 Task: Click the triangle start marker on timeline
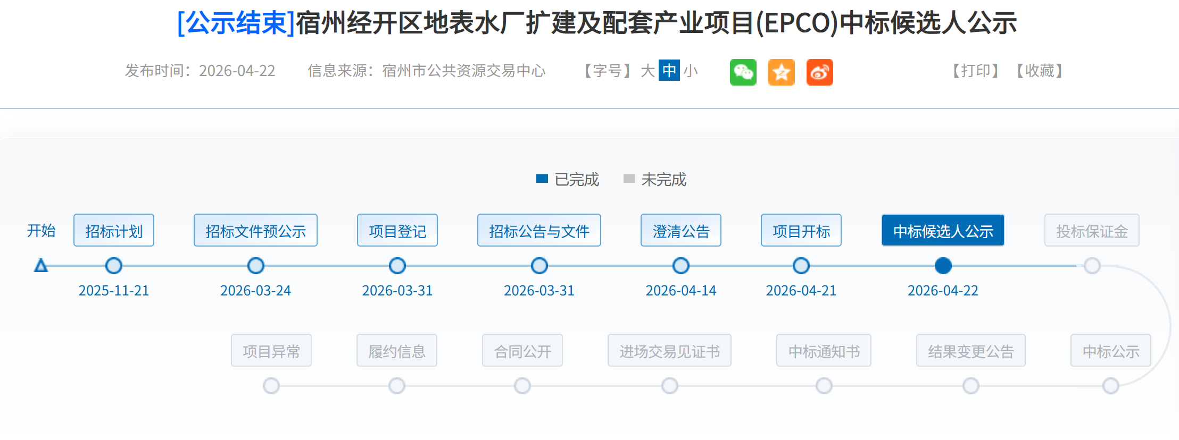coord(41,266)
